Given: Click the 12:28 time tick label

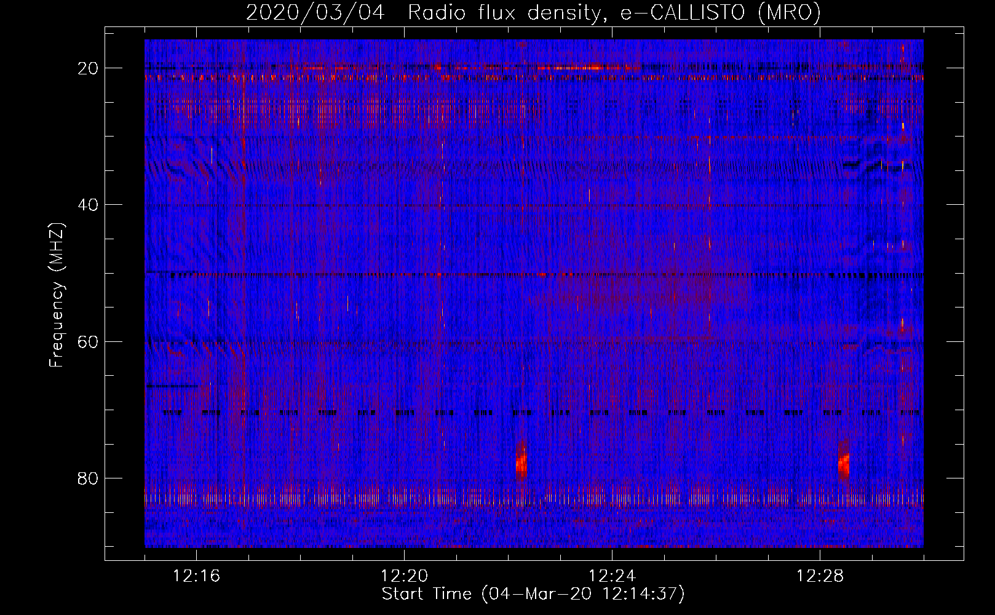Looking at the screenshot, I should [x=820, y=576].
